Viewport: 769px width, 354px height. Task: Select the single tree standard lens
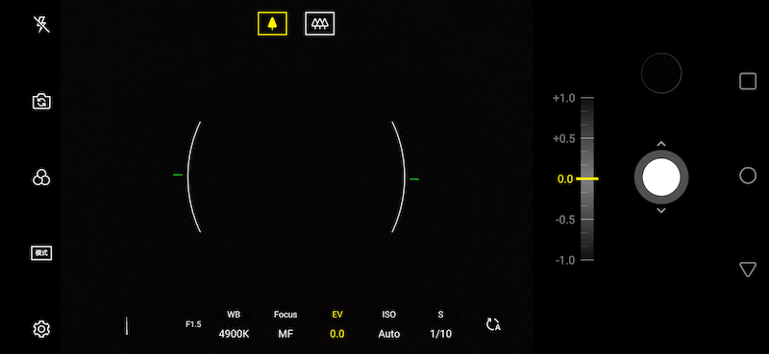pos(272,23)
